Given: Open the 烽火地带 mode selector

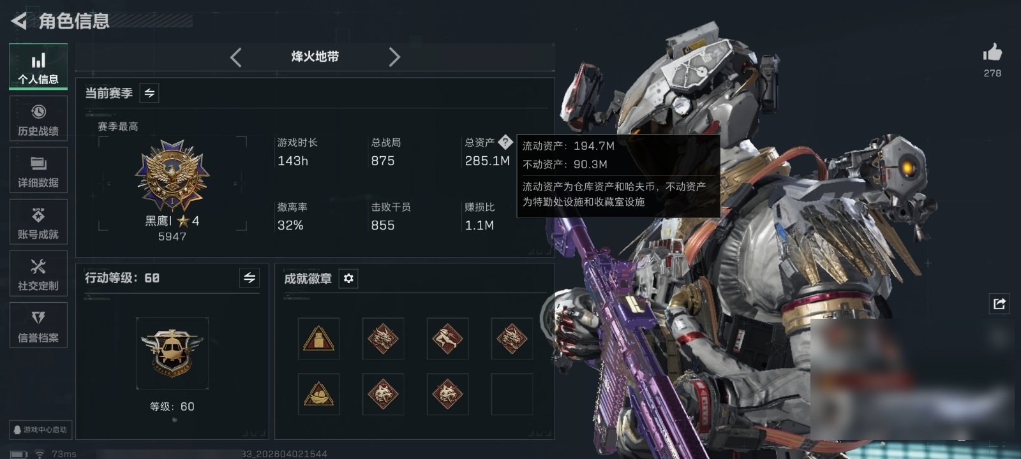Looking at the screenshot, I should point(315,57).
